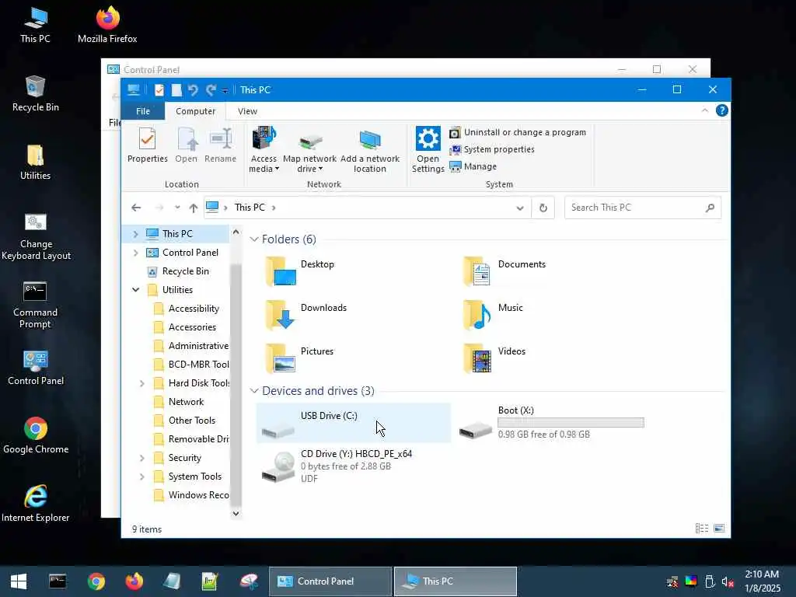Open the taskbar clock showing 2:10 AM
796x597 pixels.
tap(762, 581)
